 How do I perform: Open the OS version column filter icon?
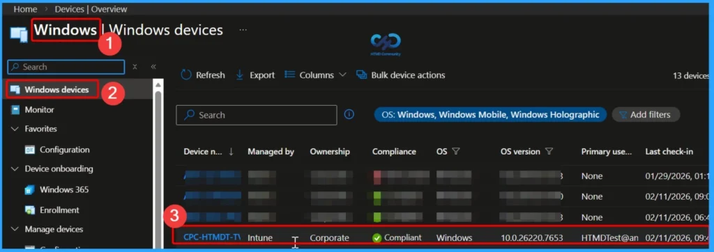(x=549, y=152)
